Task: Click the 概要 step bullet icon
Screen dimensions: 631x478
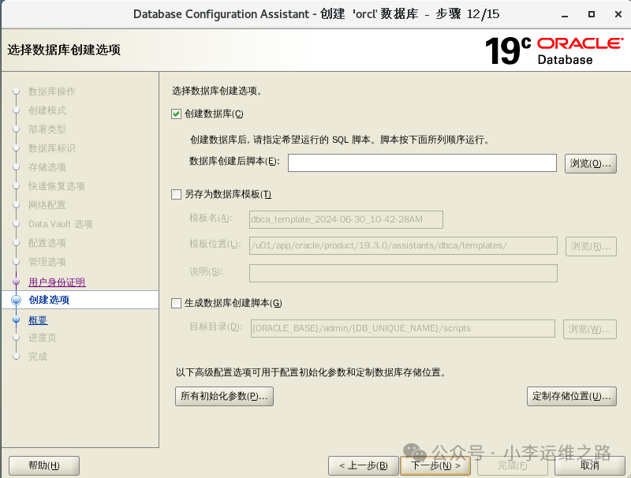Action: (x=16, y=320)
